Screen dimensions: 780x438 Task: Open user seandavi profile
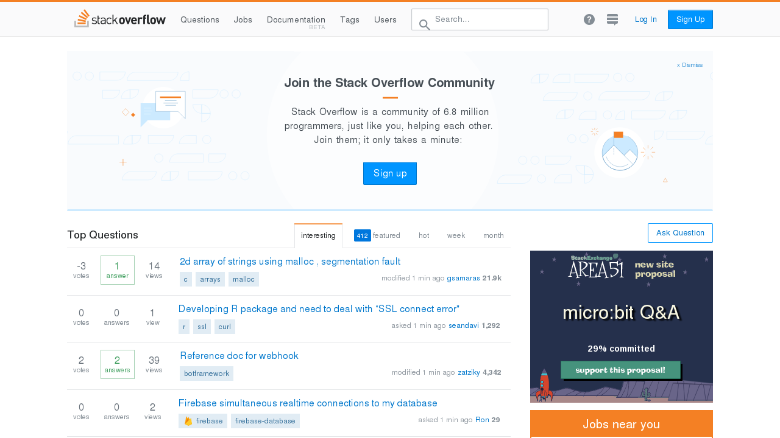(464, 325)
